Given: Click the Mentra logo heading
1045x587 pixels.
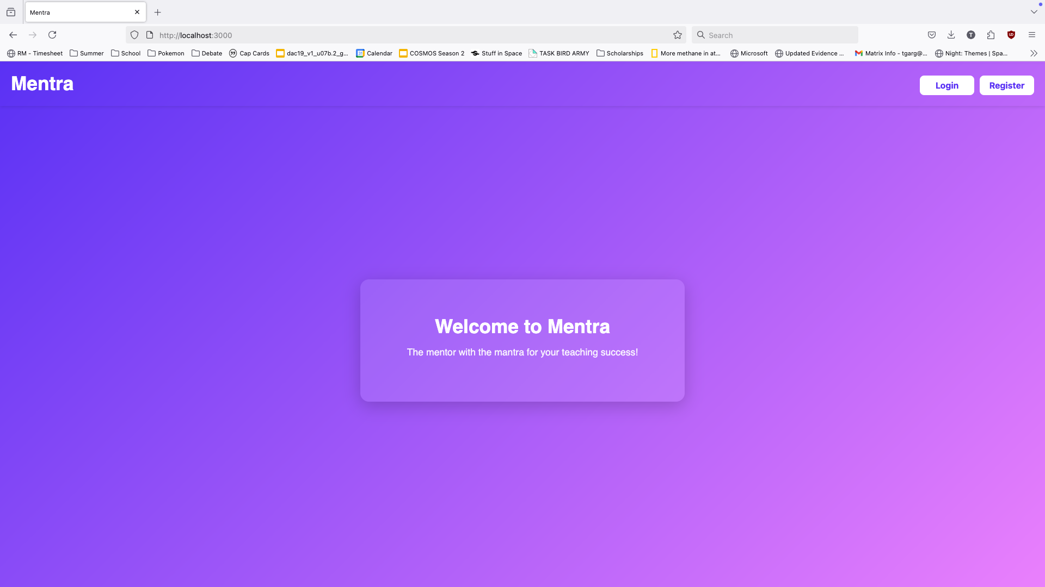Looking at the screenshot, I should [x=42, y=84].
